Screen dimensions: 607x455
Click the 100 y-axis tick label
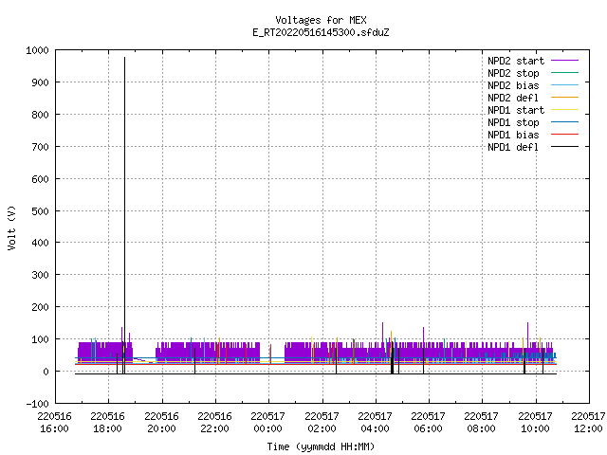click(x=40, y=339)
